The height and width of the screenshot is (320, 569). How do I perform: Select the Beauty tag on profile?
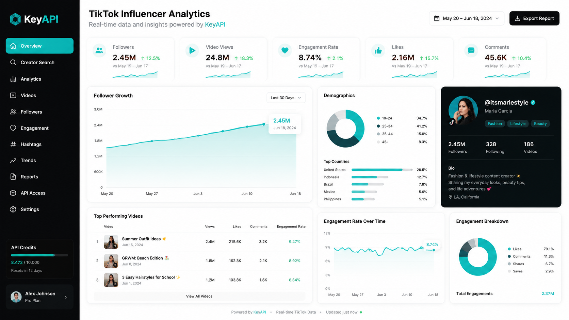click(x=540, y=124)
